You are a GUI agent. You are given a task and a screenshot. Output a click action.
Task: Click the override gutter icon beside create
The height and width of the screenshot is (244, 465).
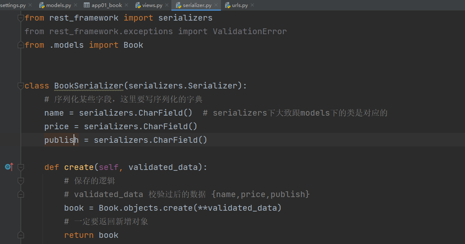[9, 167]
